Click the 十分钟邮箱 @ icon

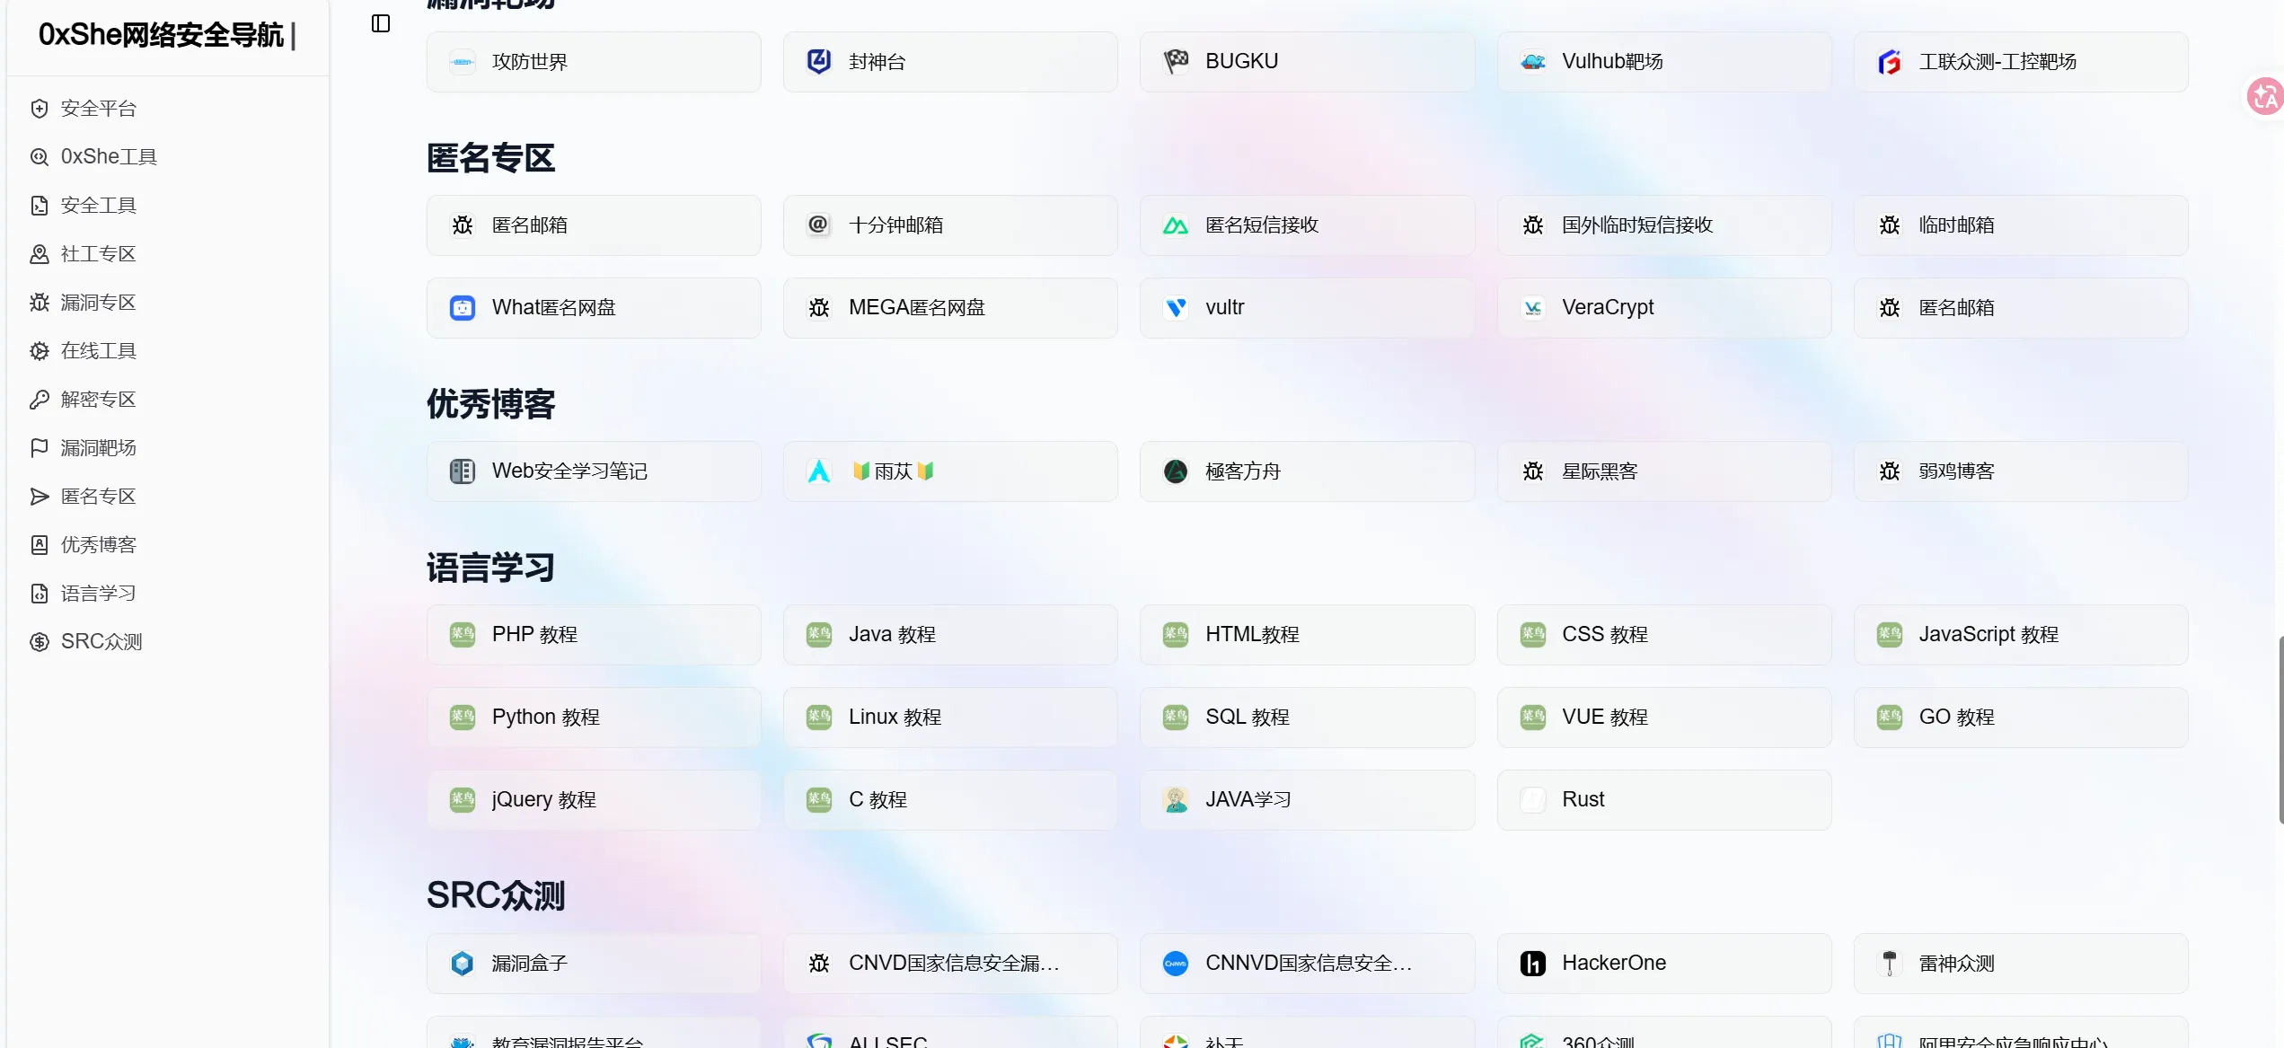(x=818, y=225)
